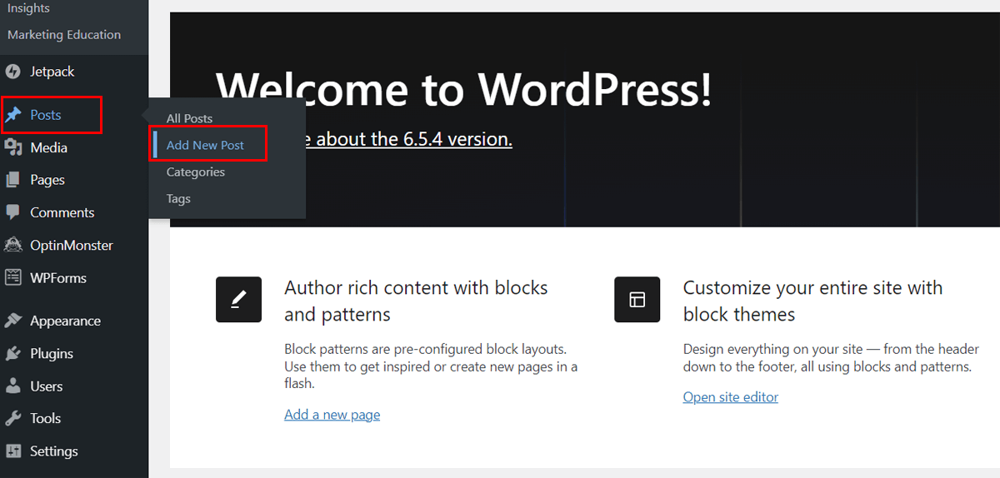
Task: Open the Users menu label
Action: (47, 386)
